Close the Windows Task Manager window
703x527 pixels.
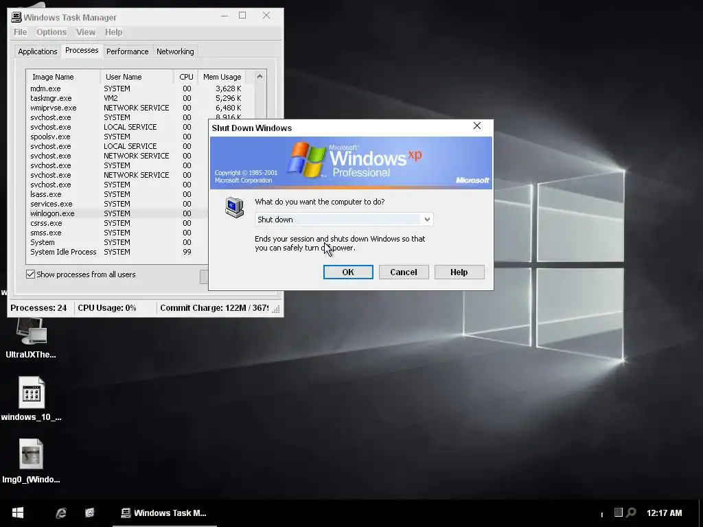266,16
